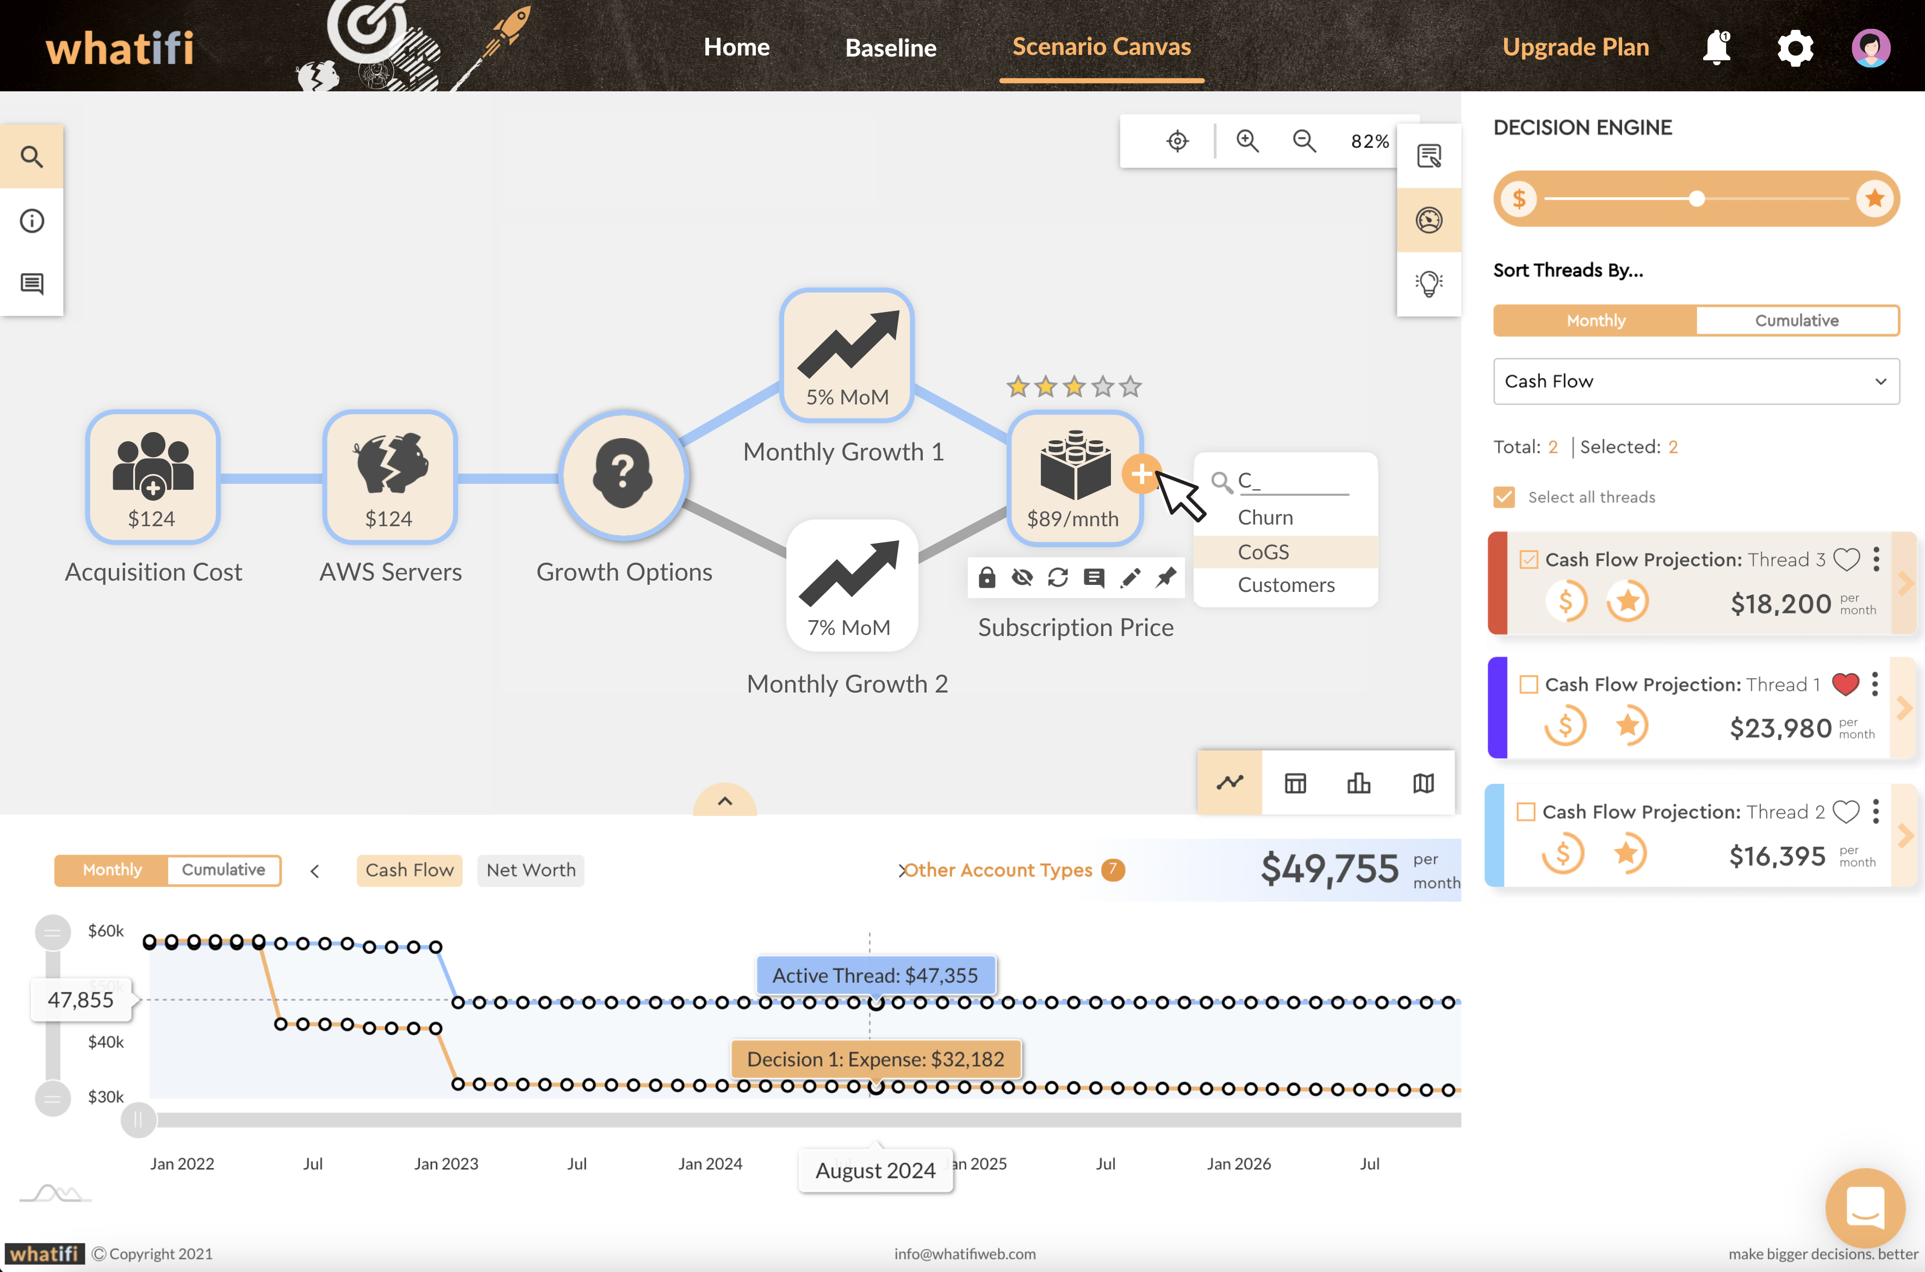The image size is (1925, 1272).
Task: Click the pencil edit icon for node
Action: [1129, 578]
